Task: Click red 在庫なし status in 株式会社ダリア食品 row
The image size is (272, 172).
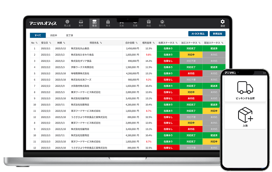Action: click(x=168, y=61)
